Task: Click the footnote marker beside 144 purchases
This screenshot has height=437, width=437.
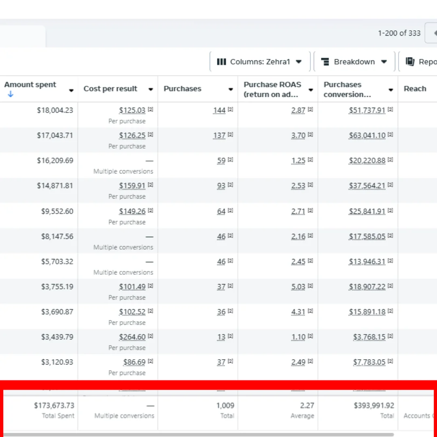Action: tap(230, 110)
